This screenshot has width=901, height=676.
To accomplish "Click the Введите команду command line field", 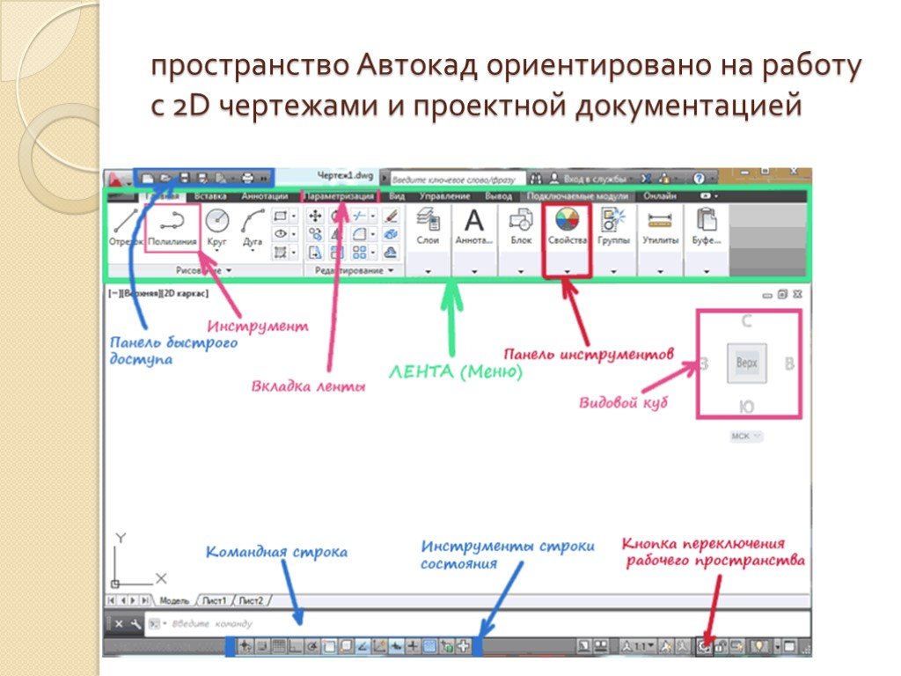I will click(478, 624).
